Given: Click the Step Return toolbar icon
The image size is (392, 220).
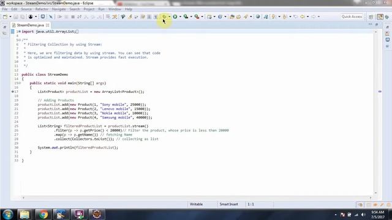Looking at the screenshot, I should (99, 16).
